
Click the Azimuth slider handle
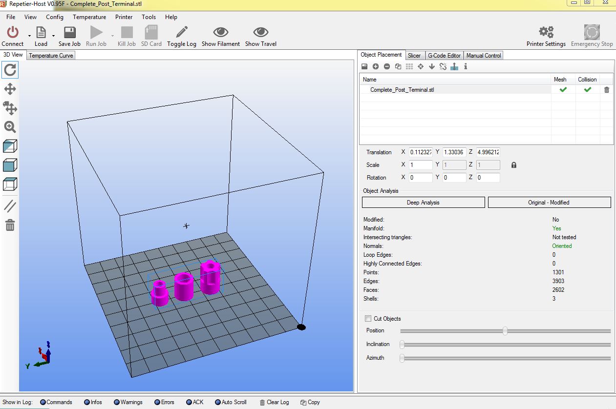(x=402, y=358)
